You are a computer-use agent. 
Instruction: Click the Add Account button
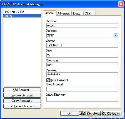(22, 90)
